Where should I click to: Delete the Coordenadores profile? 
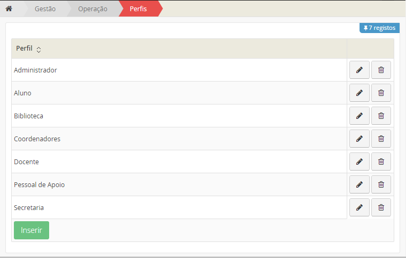coord(381,139)
